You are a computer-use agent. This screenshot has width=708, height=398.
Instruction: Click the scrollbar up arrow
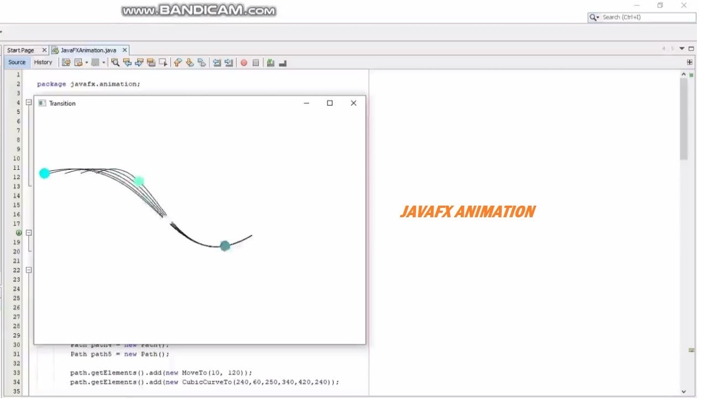[x=684, y=74]
